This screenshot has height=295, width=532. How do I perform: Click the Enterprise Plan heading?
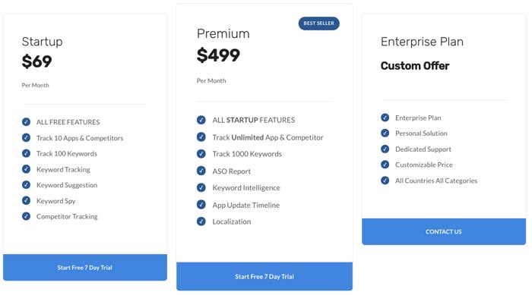coord(422,42)
